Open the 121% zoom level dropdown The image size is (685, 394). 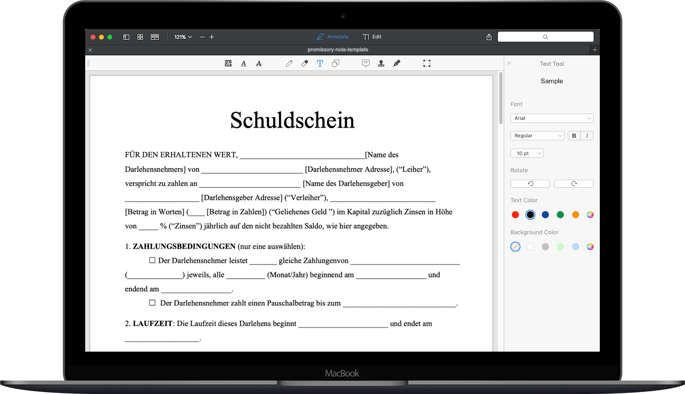[183, 37]
